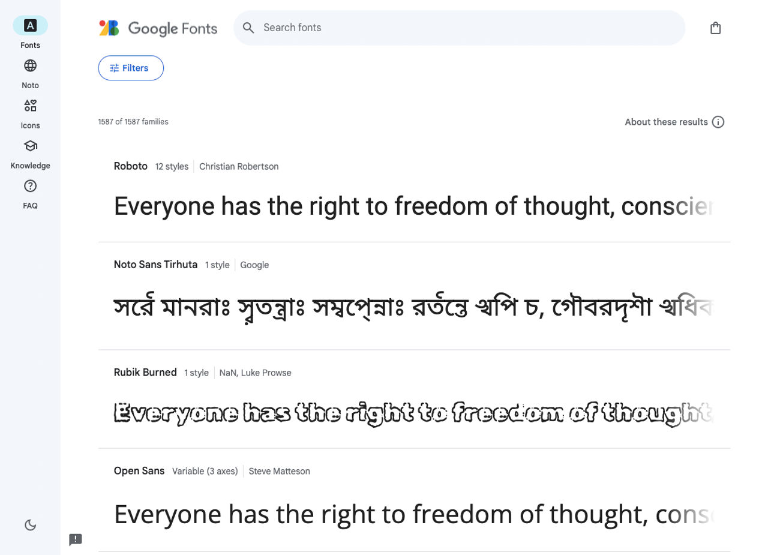Open the Roboto font family
The image size is (768, 555).
(x=131, y=166)
